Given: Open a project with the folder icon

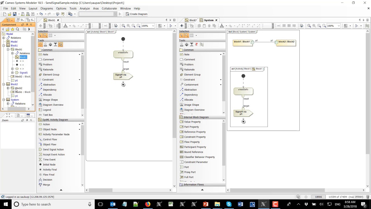Looking at the screenshot, I should (10, 14).
